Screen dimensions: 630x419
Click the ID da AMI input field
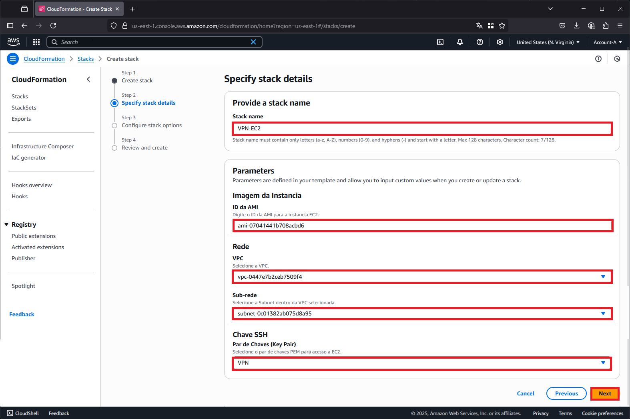click(x=423, y=225)
